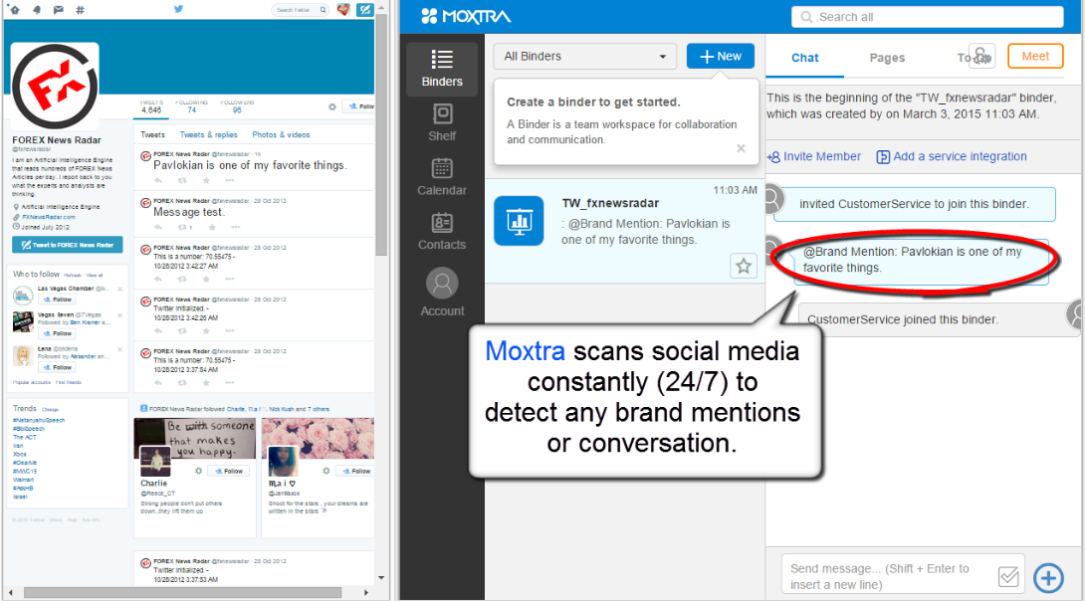Switch to the Pages tab

pyautogui.click(x=887, y=58)
